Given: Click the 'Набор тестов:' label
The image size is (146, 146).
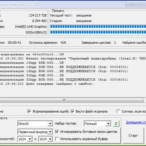Looking at the screenshot, I should point(66,123).
